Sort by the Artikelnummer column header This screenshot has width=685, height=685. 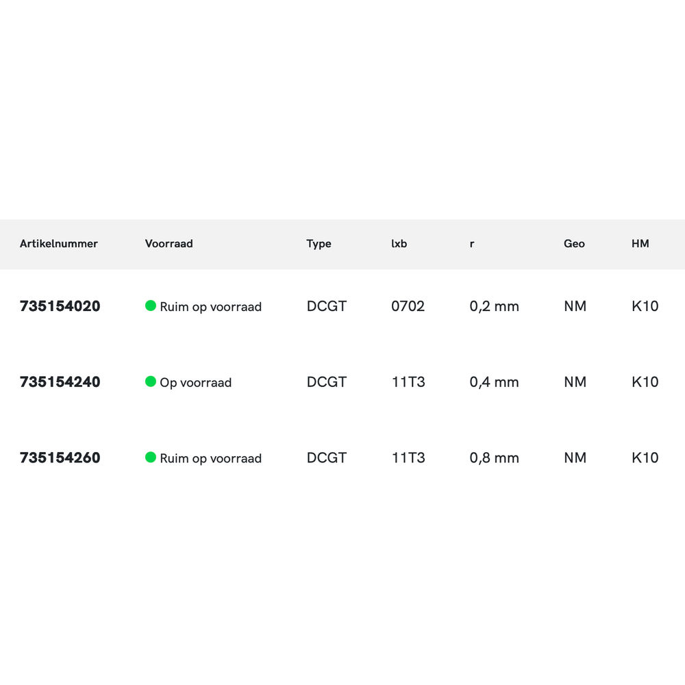pyautogui.click(x=59, y=244)
